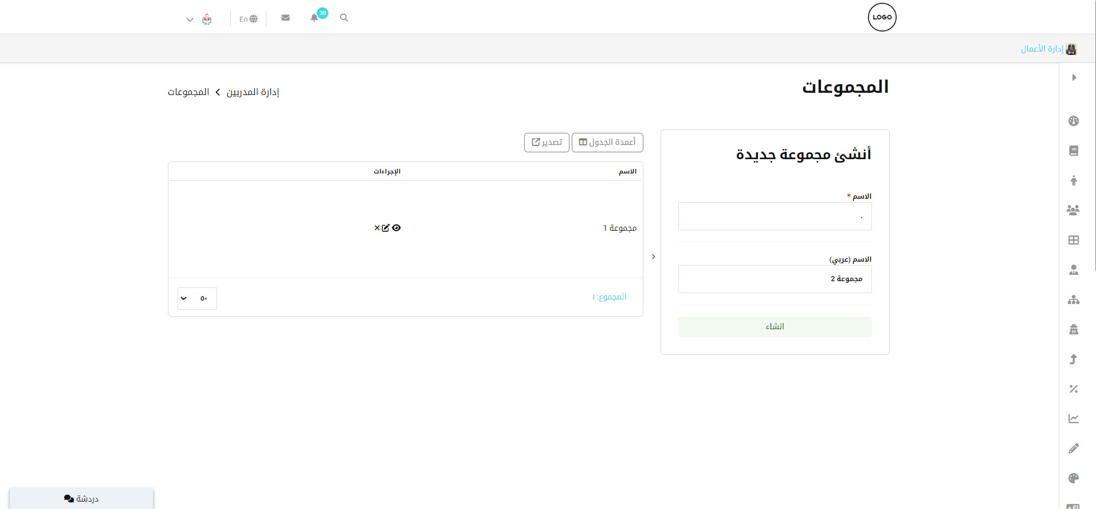Expand the user profile dropdown arrow

pyautogui.click(x=190, y=19)
